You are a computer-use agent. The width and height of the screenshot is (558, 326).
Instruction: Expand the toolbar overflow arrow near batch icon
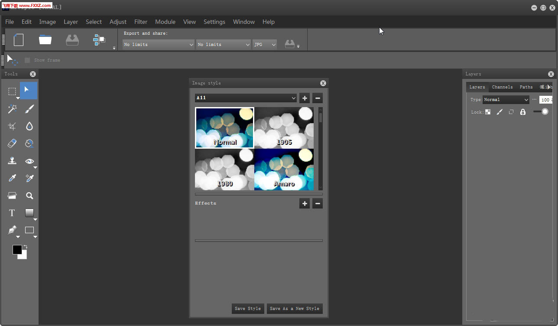(x=114, y=48)
